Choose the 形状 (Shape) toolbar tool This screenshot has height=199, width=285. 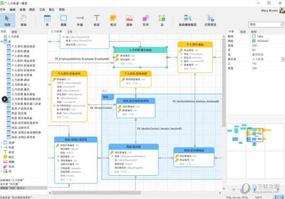[146, 20]
